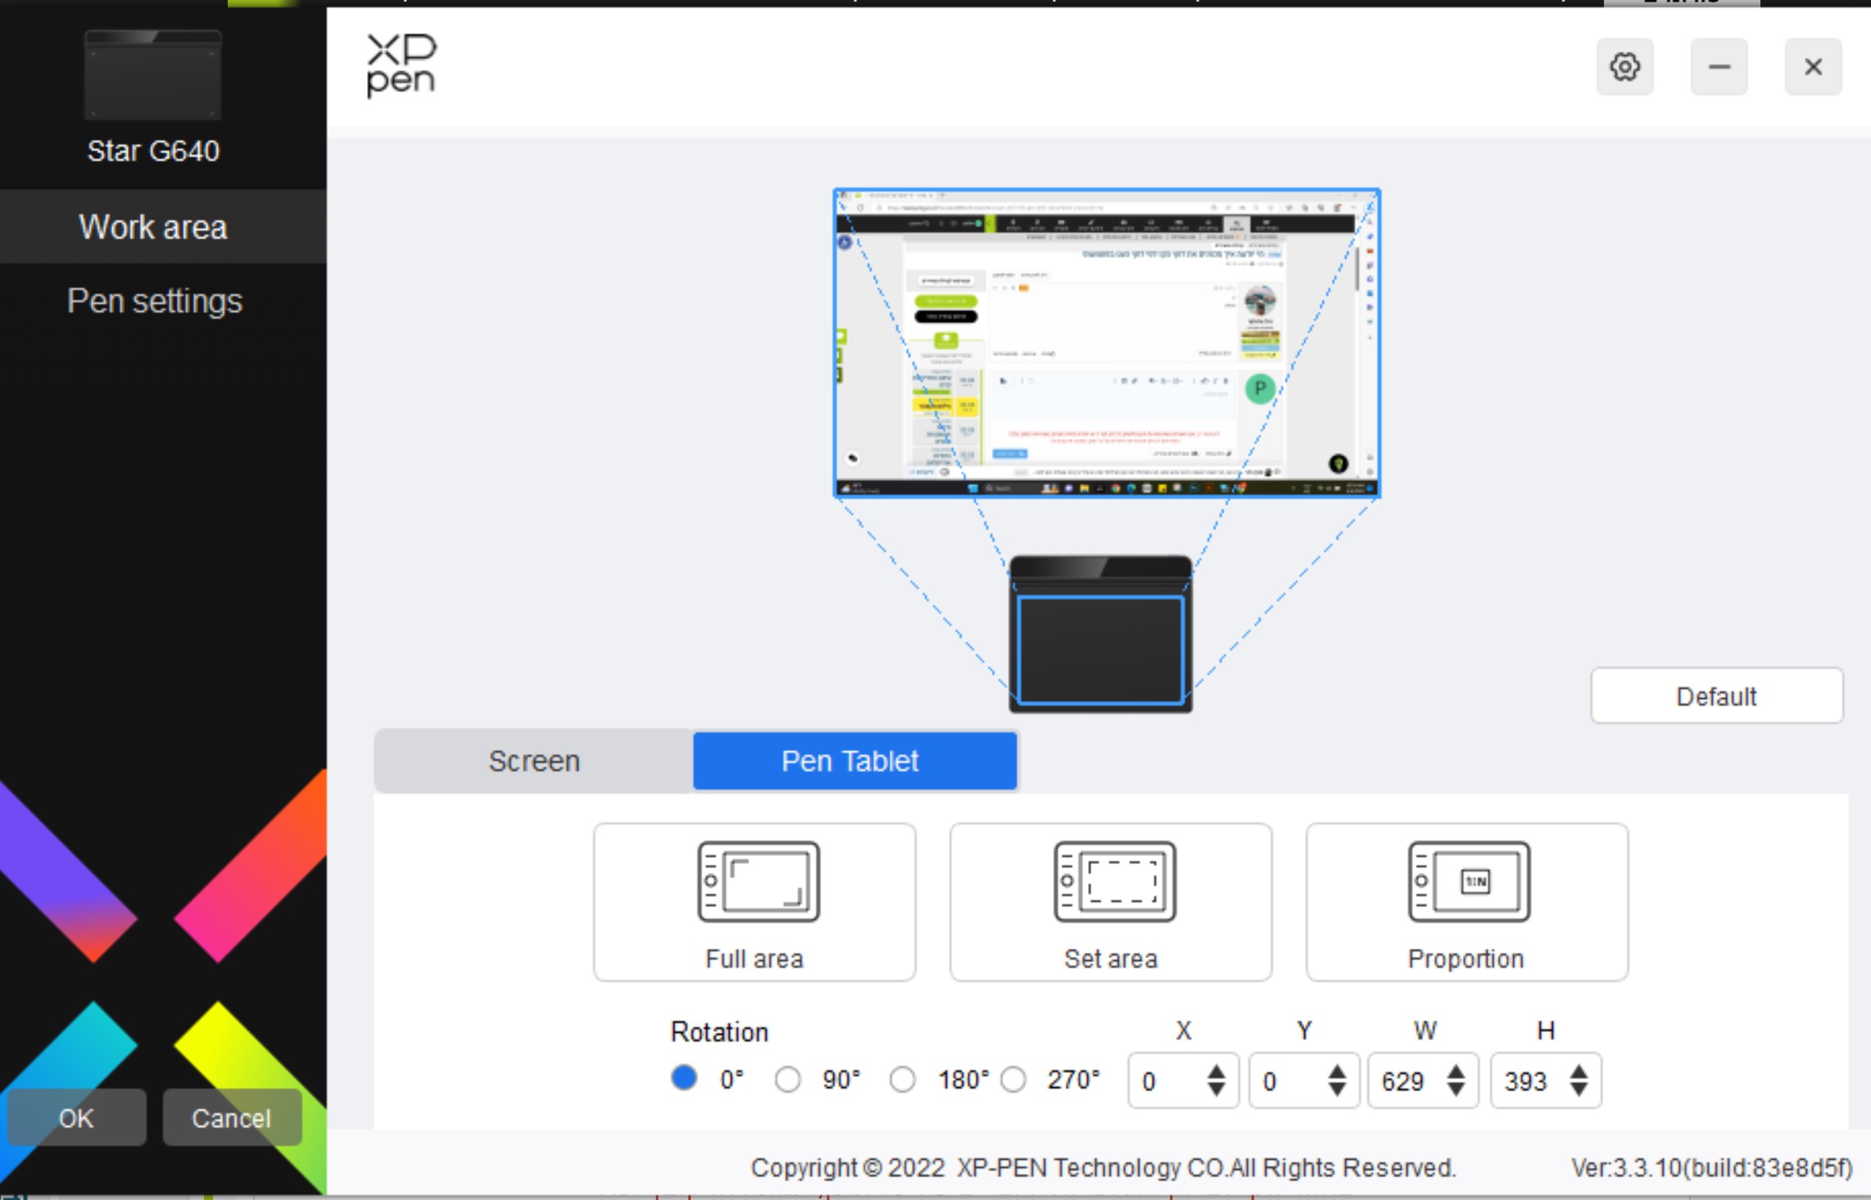Image resolution: width=1871 pixels, height=1200 pixels.
Task: Click the Proportion 1:N icon
Action: coord(1469,881)
